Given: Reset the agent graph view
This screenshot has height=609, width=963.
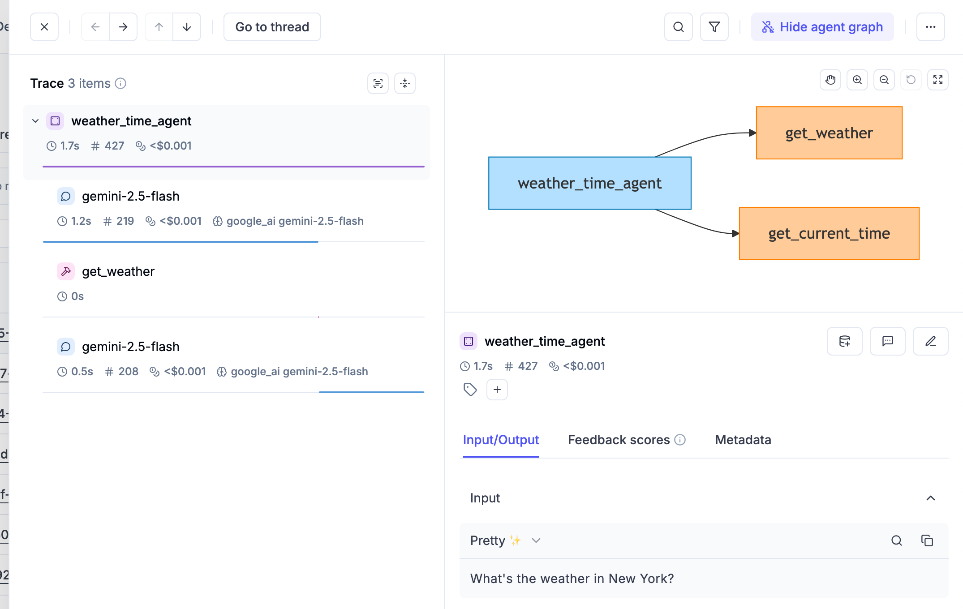Looking at the screenshot, I should tap(911, 79).
